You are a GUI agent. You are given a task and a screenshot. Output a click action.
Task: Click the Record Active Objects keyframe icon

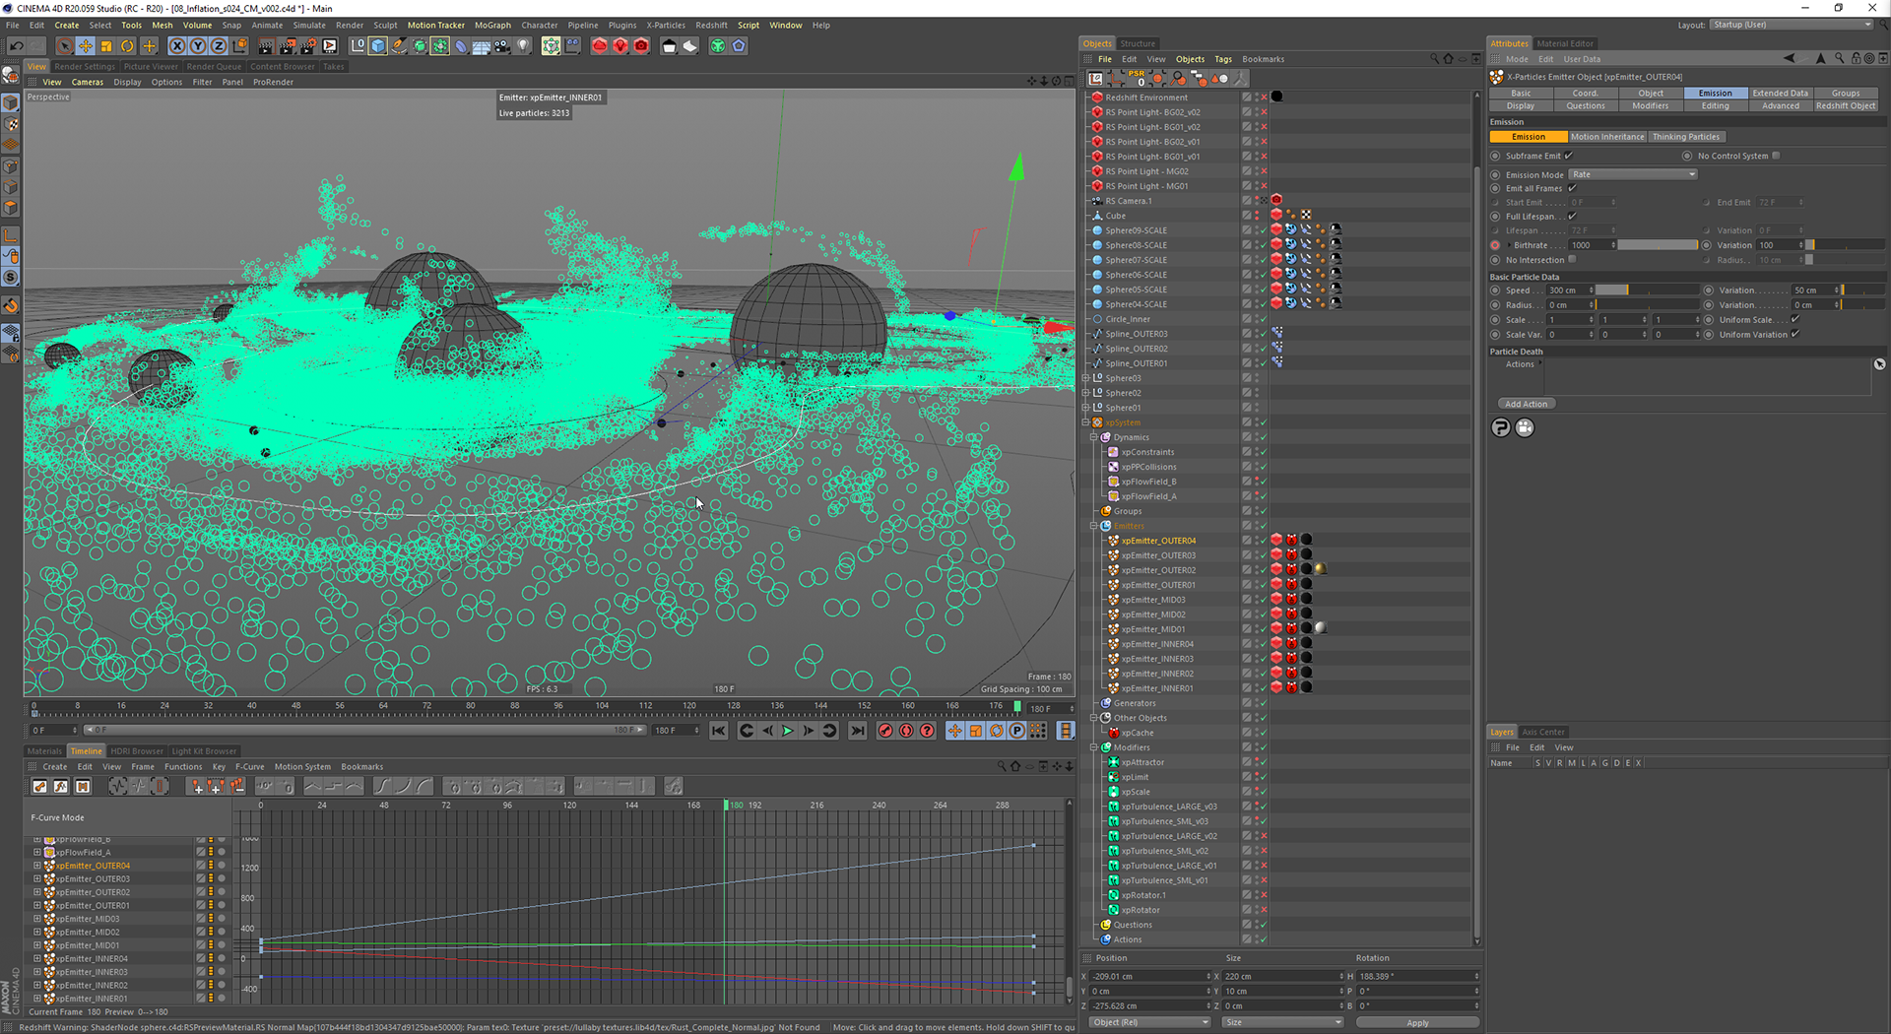884,731
